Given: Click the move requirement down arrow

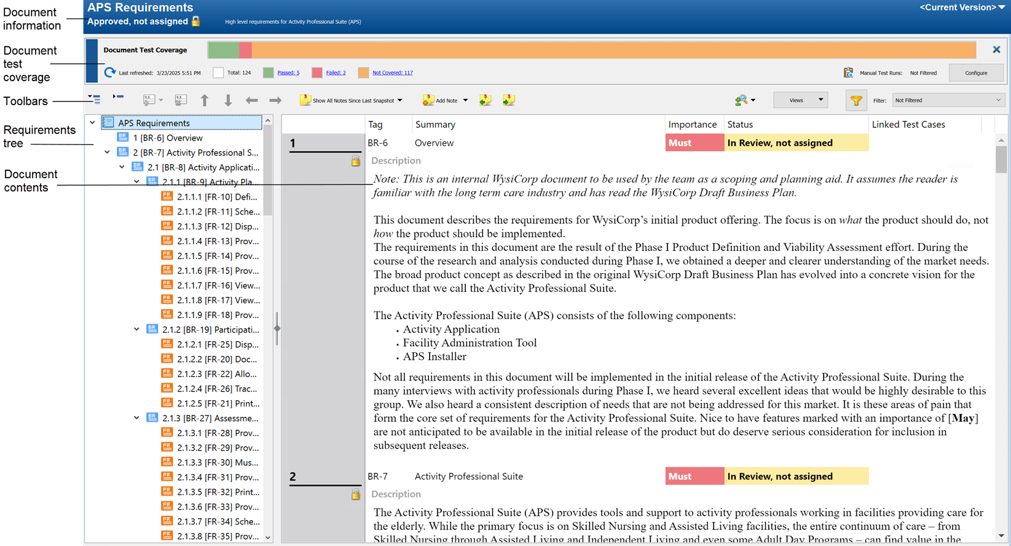Looking at the screenshot, I should (228, 100).
